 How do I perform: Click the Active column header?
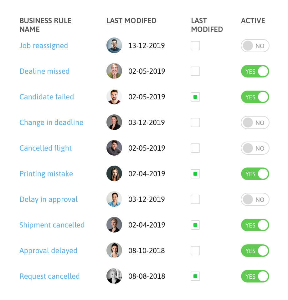[253, 21]
